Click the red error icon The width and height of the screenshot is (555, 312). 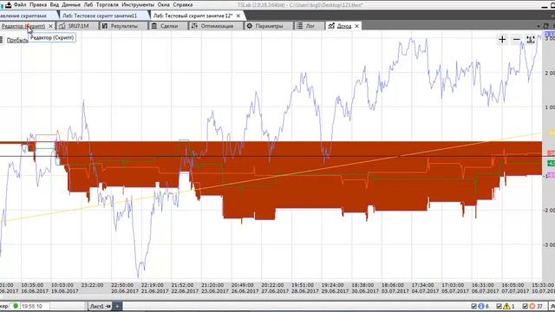(532, 306)
